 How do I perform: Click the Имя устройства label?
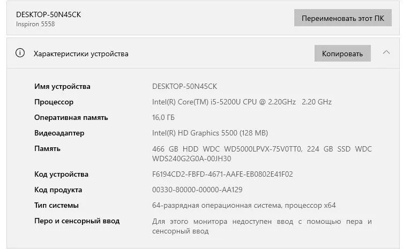tap(62, 87)
